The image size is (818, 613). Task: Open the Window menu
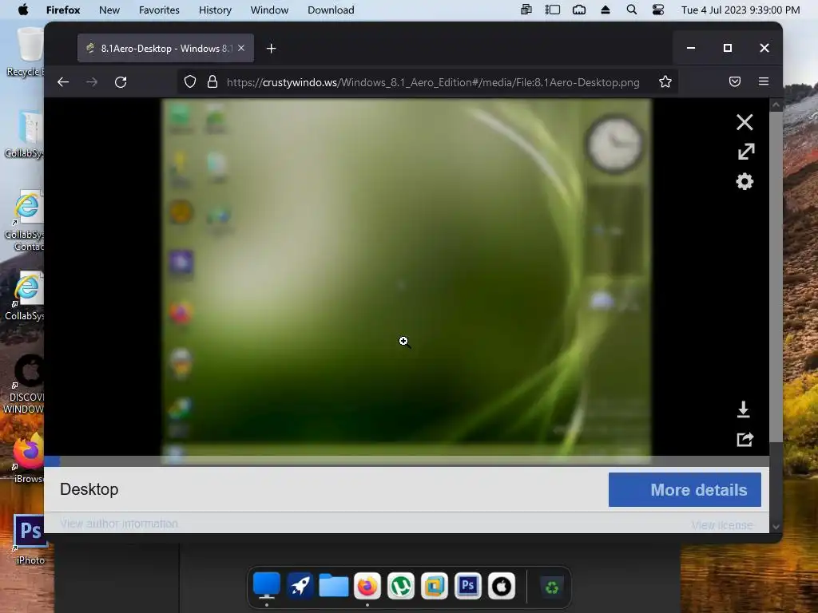(269, 10)
